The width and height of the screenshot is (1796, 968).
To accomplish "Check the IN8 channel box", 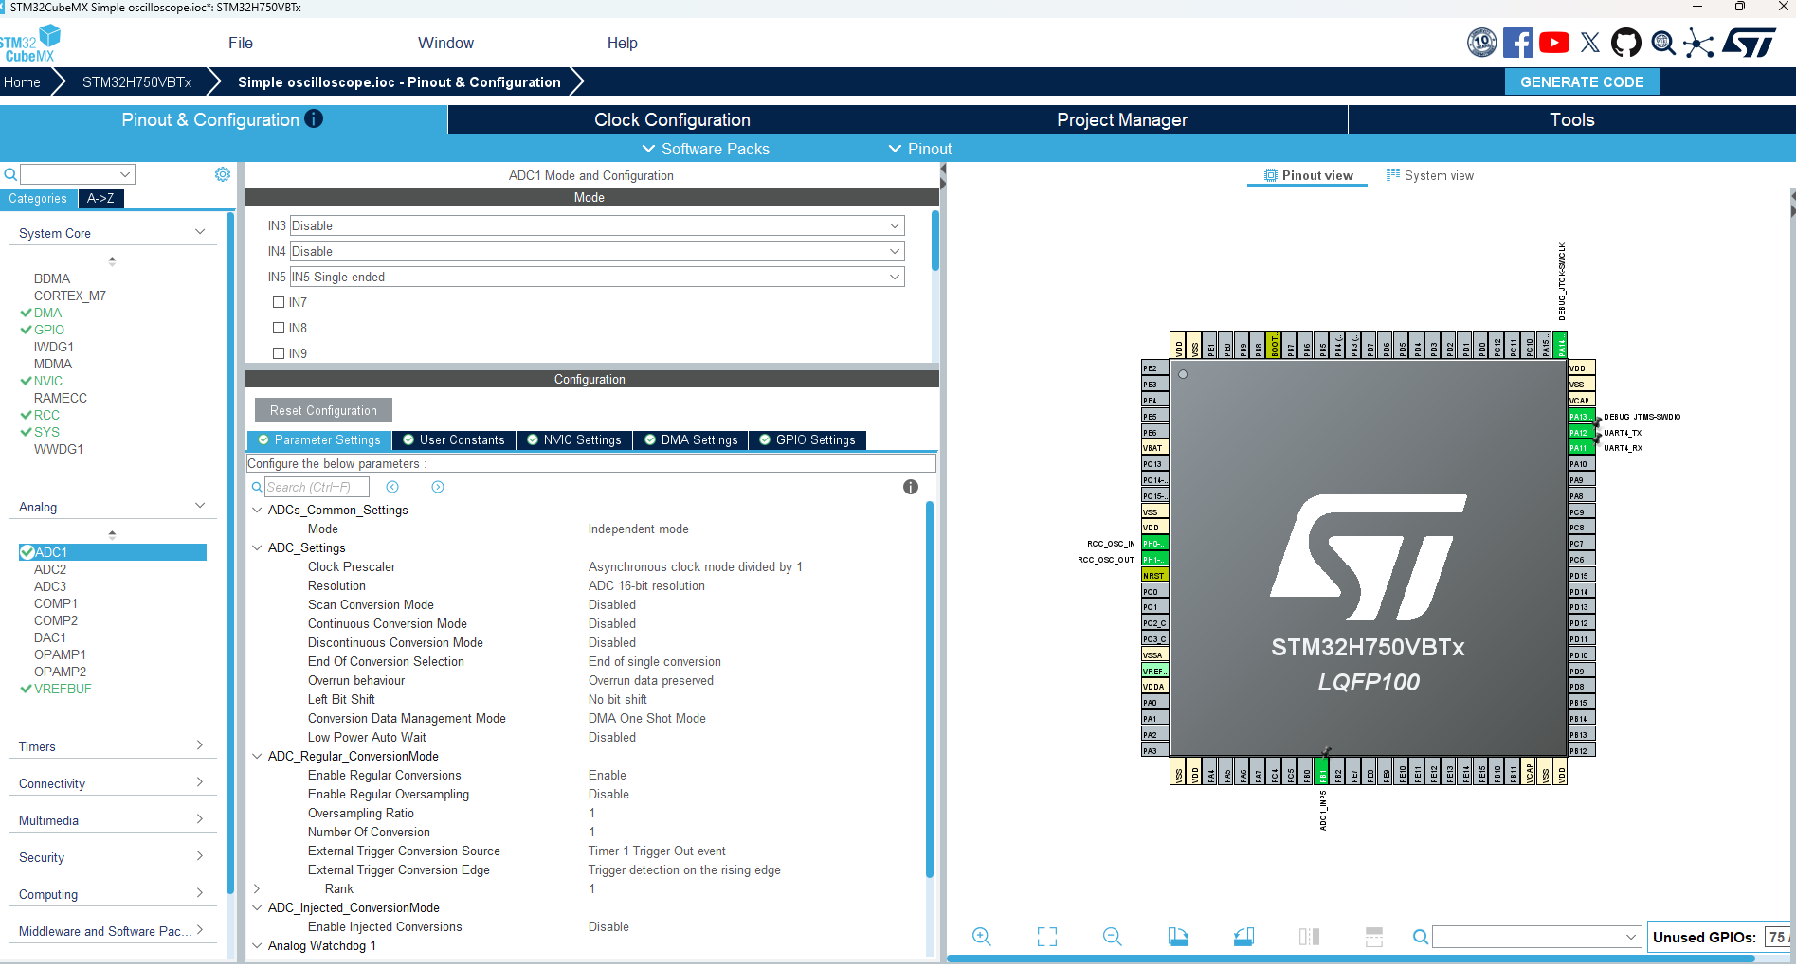I will tap(279, 328).
